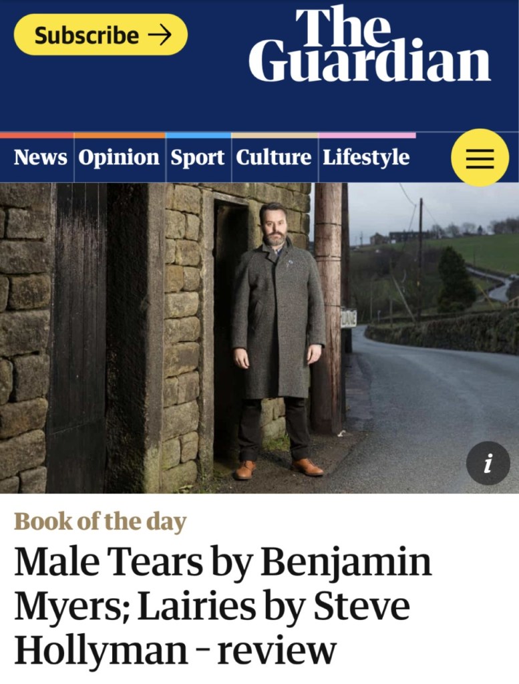Click the tan bar above Culture
The width and height of the screenshot is (519, 684).
coord(275,136)
